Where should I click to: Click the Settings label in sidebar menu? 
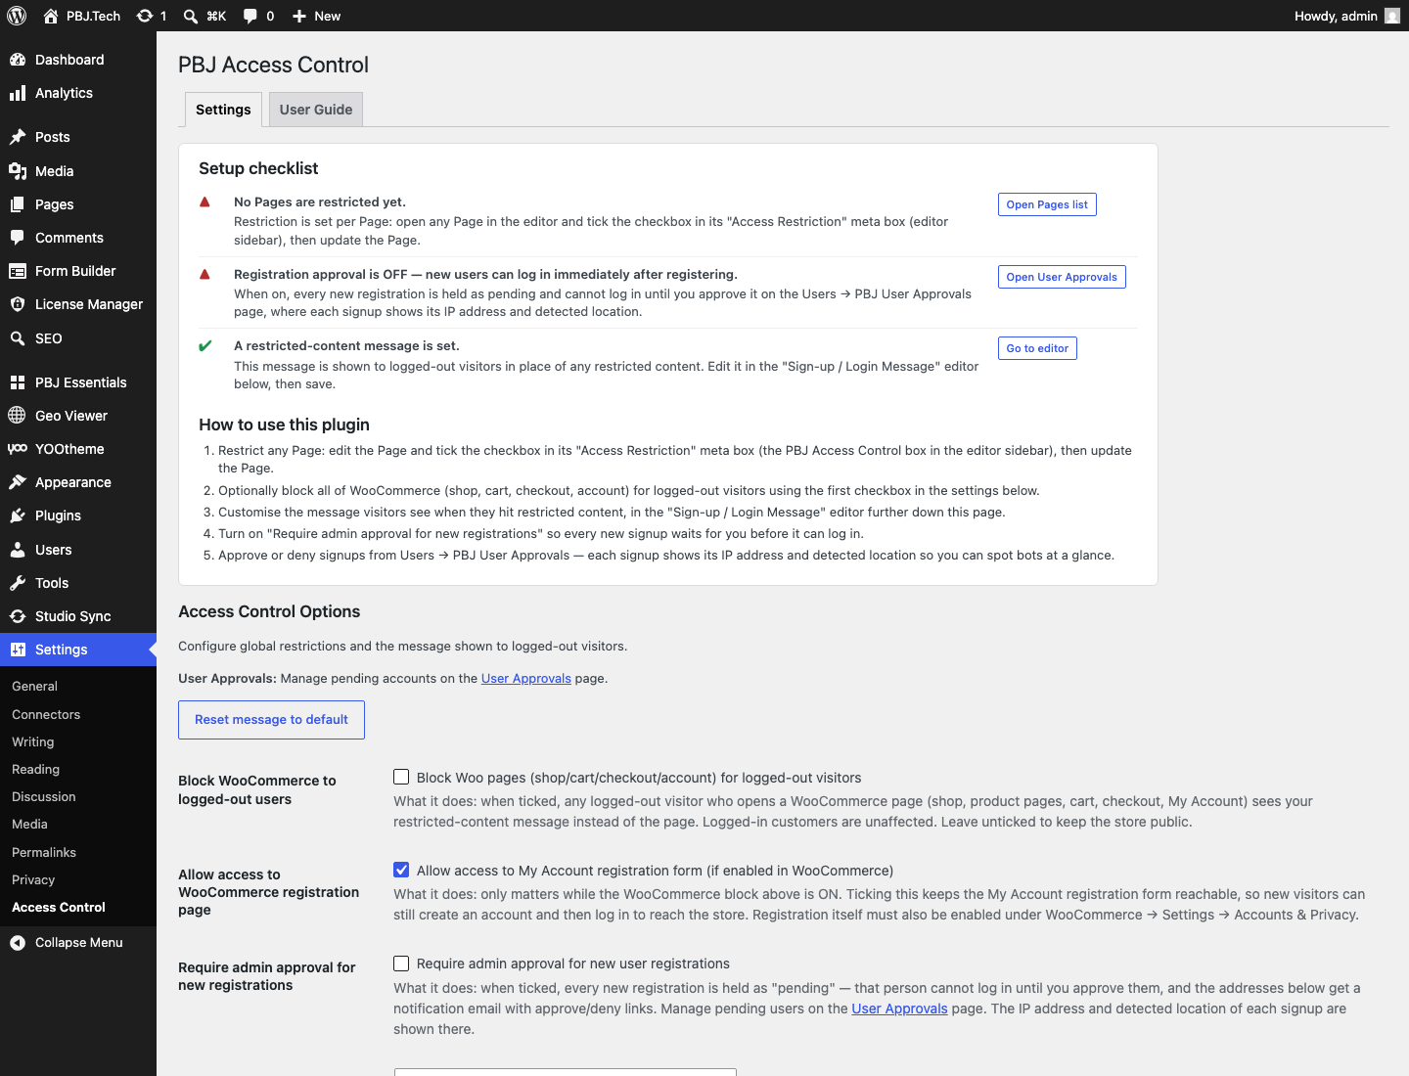[62, 650]
